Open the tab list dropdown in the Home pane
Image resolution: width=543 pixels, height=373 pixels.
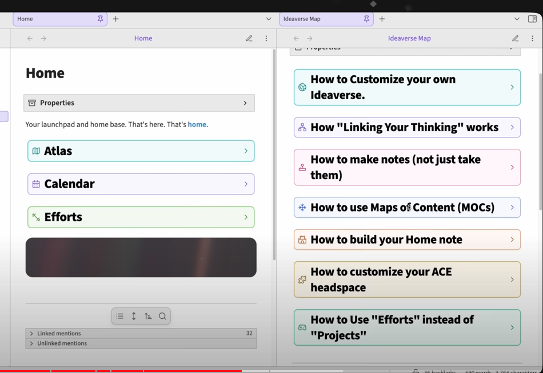(x=269, y=19)
